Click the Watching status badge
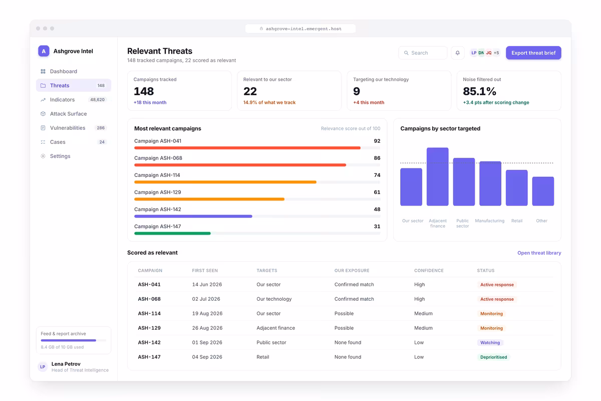The height and width of the screenshot is (401, 601). coord(490,343)
